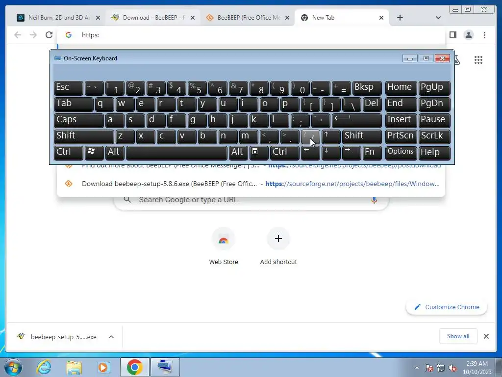Toggle the left Alt key
The image size is (502, 377).
tap(115, 153)
